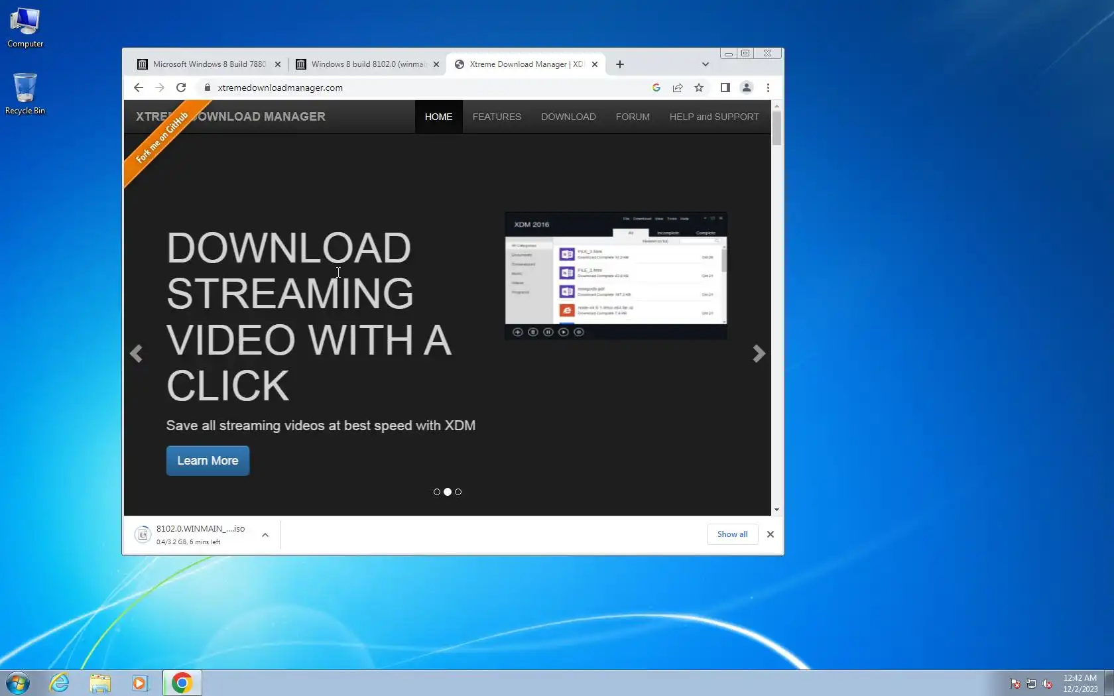Screen dimensions: 1114x696
Task: Click the vertical scrollbar thumb
Action: (776, 128)
